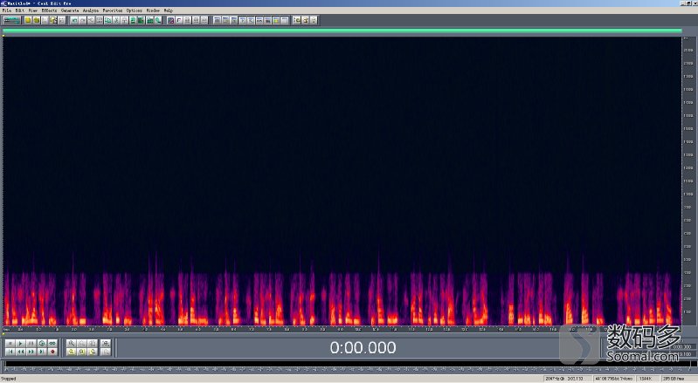Click the last icon in top toolbar
698x383 pixels.
coord(314,20)
